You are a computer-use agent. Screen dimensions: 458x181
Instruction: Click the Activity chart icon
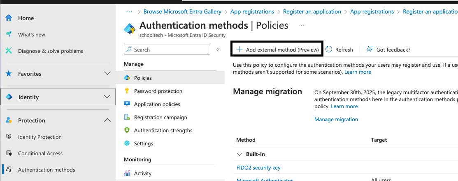(127, 174)
